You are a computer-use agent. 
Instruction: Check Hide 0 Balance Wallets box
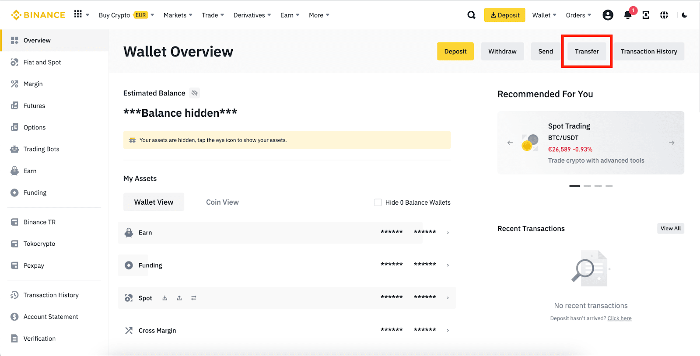(378, 202)
